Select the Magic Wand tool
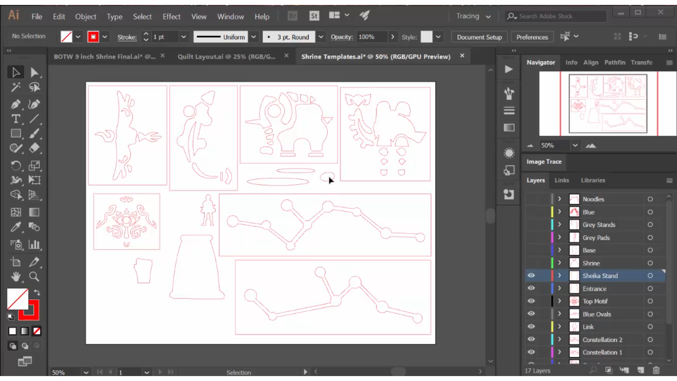The width and height of the screenshot is (677, 381). pyautogui.click(x=16, y=87)
